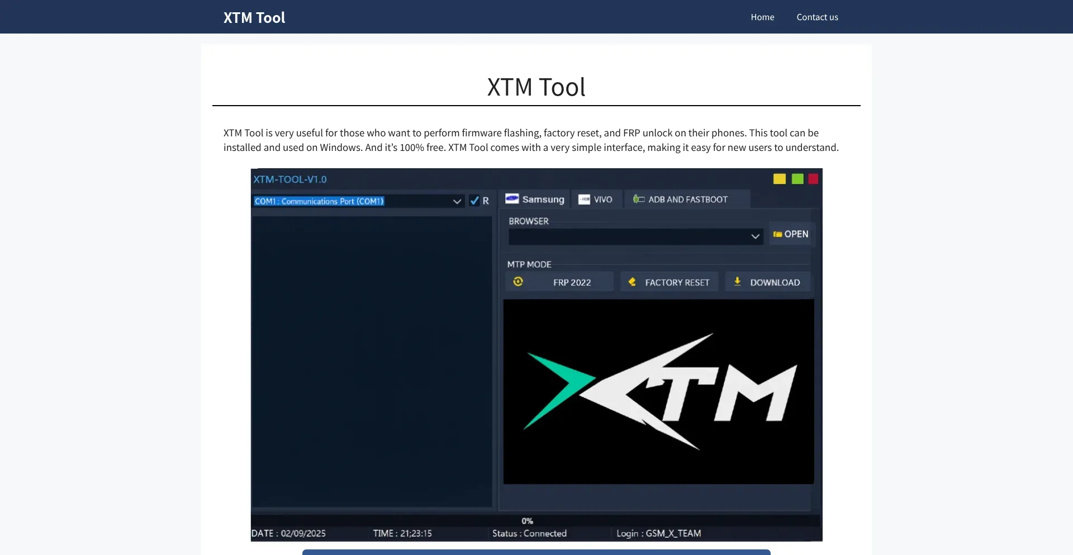1073x555 pixels.
Task: Toggle the R checkbox
Action: (x=474, y=201)
